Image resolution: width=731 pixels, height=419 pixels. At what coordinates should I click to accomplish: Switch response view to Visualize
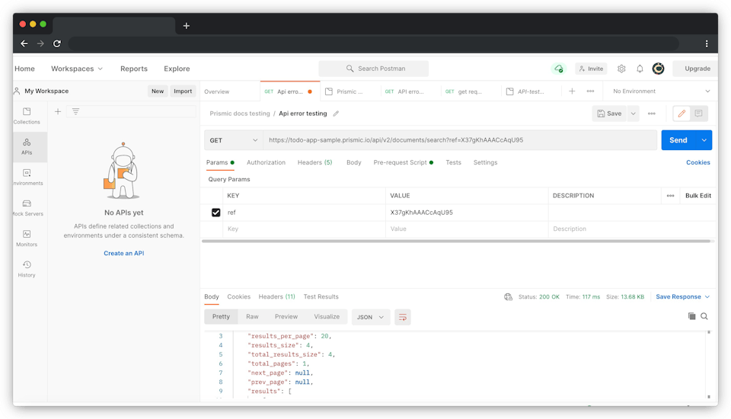pyautogui.click(x=327, y=316)
